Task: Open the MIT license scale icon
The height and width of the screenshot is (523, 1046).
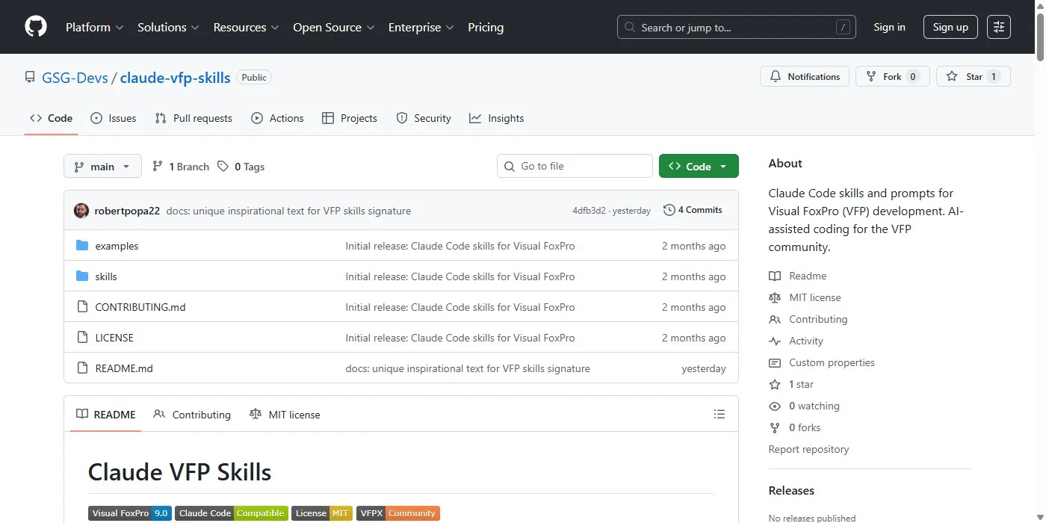Action: (775, 297)
